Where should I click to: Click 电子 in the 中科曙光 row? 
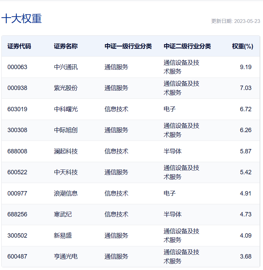tap(170, 109)
